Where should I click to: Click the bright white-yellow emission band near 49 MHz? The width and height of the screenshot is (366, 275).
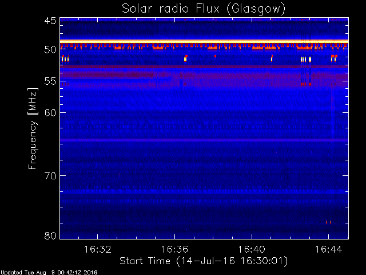(x=204, y=41)
